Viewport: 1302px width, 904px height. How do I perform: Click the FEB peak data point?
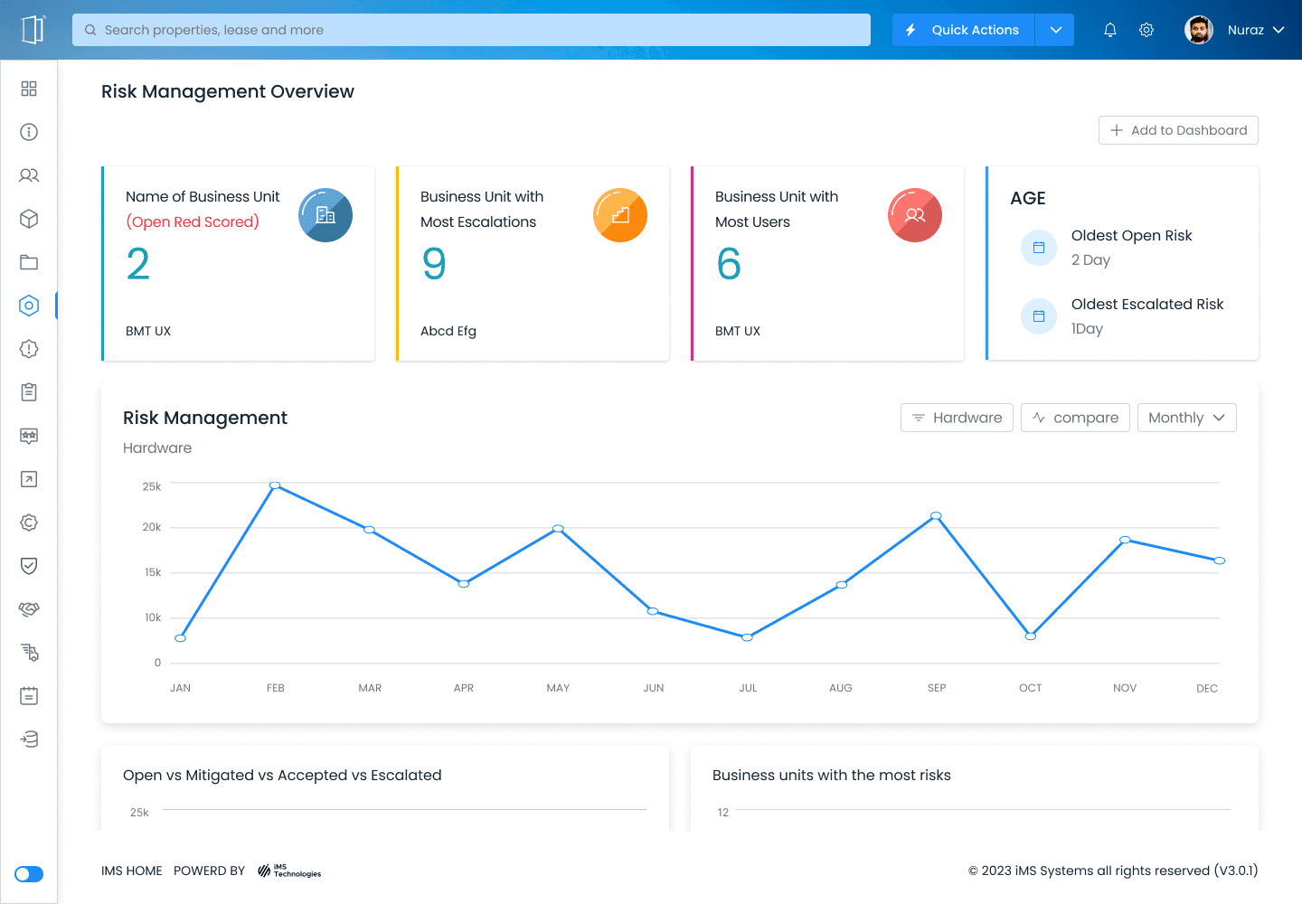tap(275, 485)
